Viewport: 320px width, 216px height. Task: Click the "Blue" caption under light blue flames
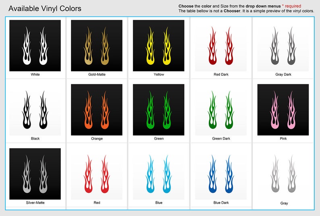(x=159, y=203)
